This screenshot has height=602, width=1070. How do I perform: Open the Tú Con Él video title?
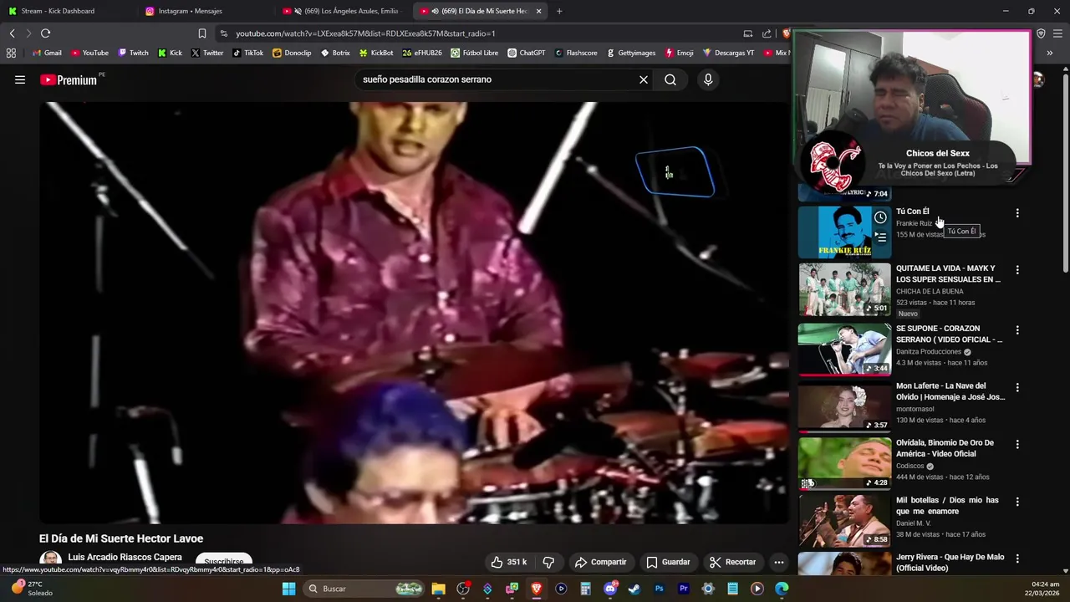[x=912, y=212]
